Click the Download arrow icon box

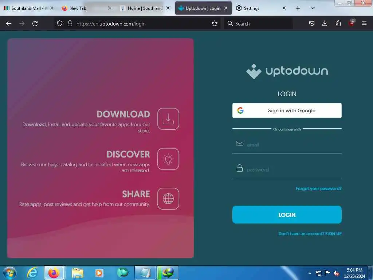click(x=168, y=119)
